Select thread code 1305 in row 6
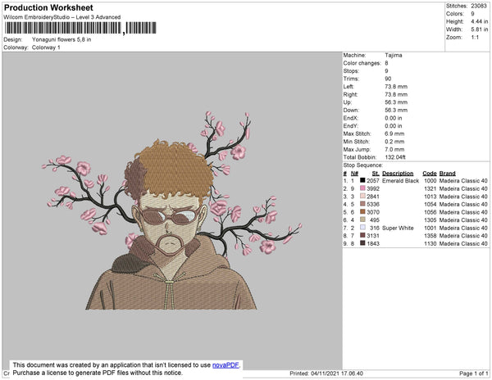 point(430,220)
